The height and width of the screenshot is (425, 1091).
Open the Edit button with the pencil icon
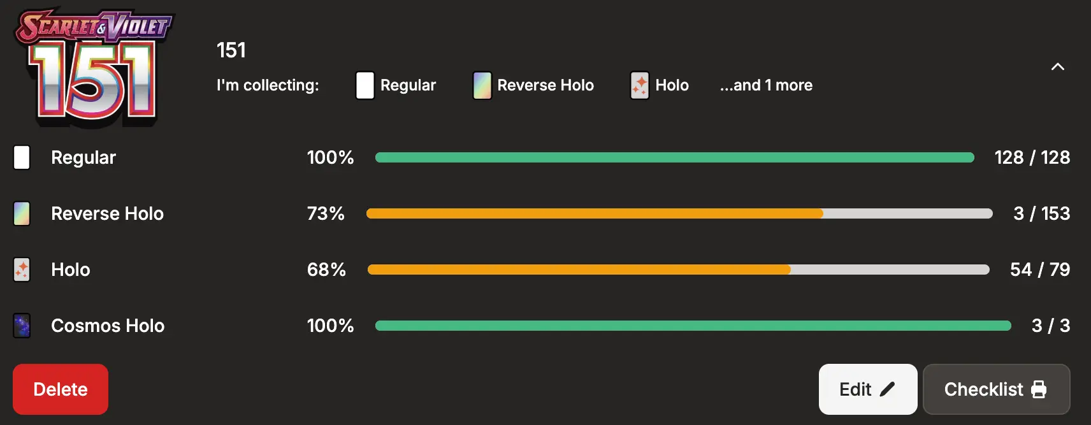pos(868,389)
